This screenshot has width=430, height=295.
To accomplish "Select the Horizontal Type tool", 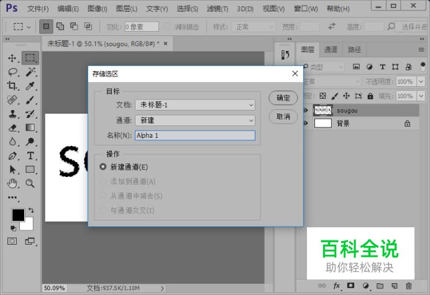I will point(30,156).
